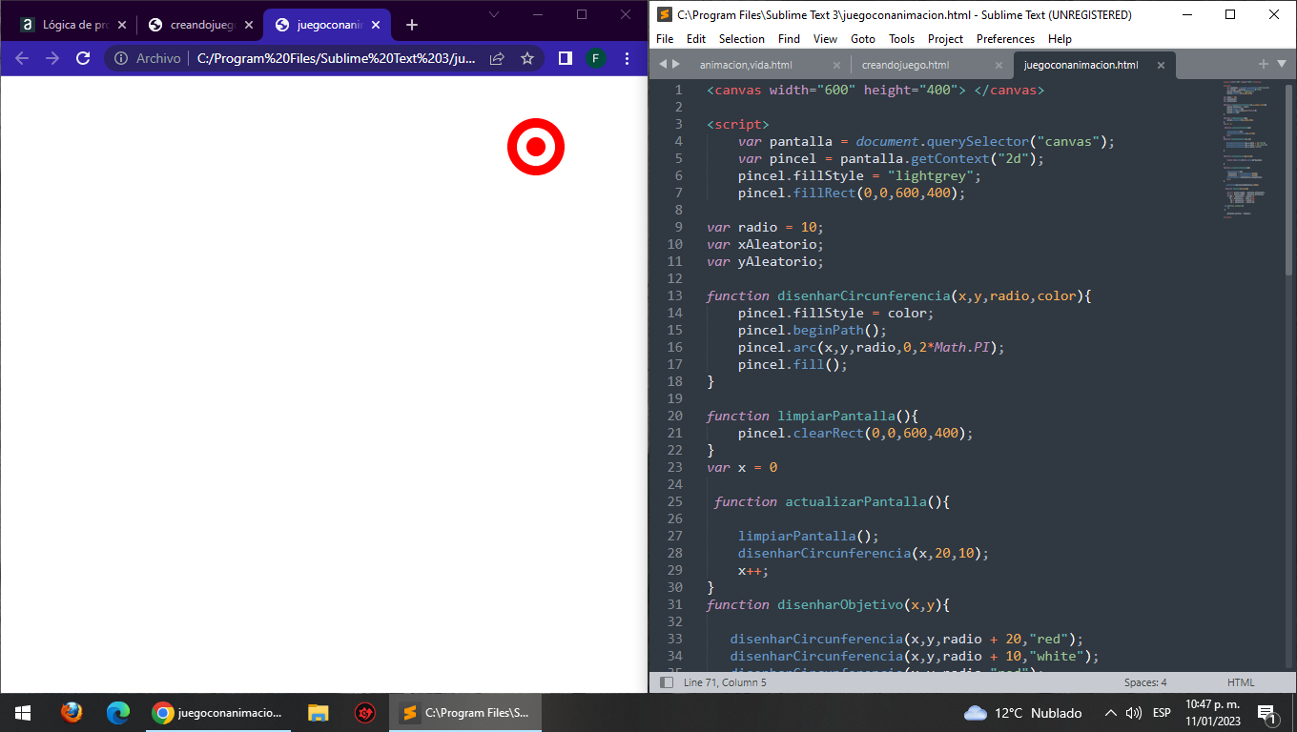
Task: Change syntax via HTML in status bar
Action: (x=1241, y=682)
